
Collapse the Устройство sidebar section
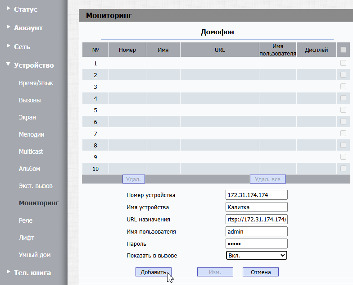[33, 65]
